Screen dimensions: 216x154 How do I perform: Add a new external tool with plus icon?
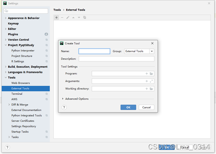pos(57,18)
